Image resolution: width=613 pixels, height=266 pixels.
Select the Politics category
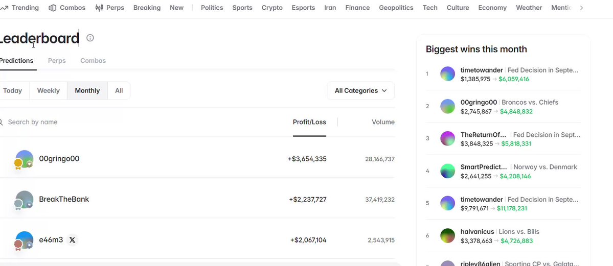pos(212,8)
